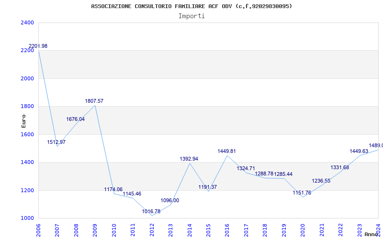Select the 1449.63 data label
Image resolution: width=383 pixels, height=239 pixels.
click(359, 151)
